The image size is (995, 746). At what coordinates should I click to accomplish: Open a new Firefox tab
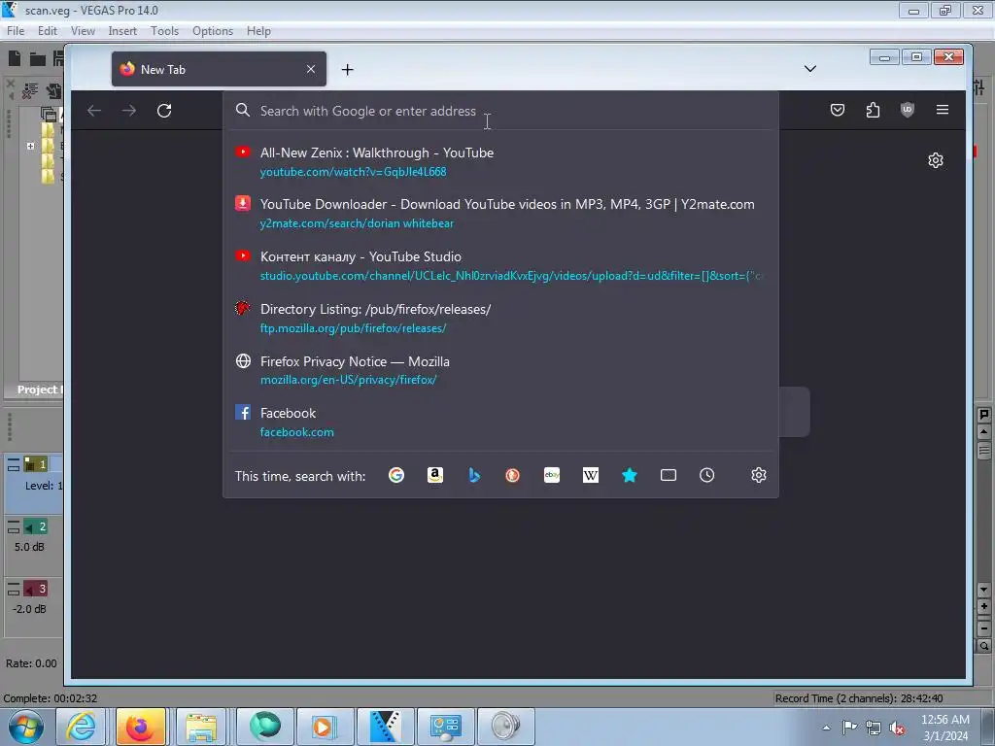point(347,70)
